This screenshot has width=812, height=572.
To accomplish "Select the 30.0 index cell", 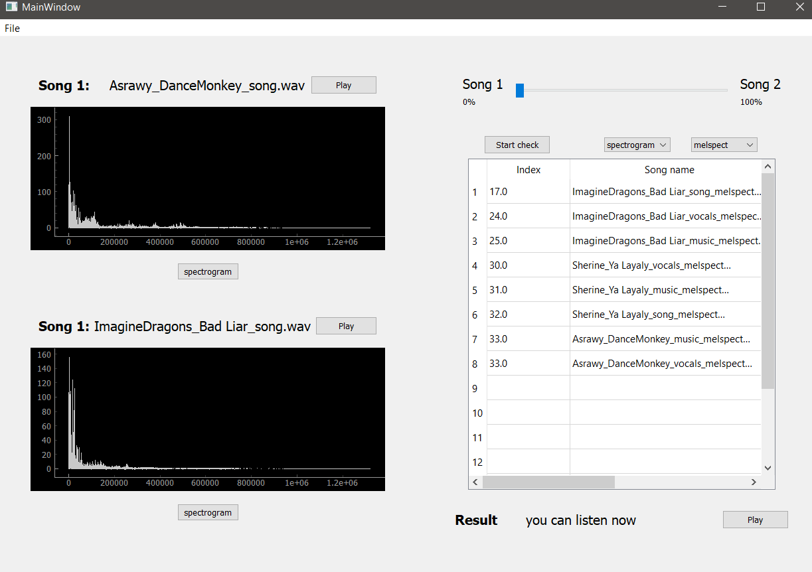I will tap(528, 265).
